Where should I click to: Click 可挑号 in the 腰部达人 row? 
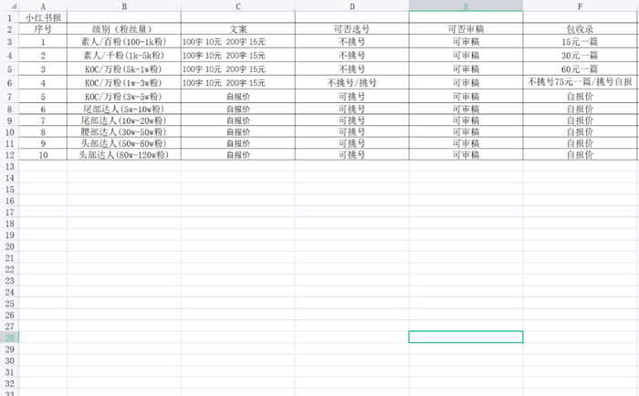click(352, 131)
